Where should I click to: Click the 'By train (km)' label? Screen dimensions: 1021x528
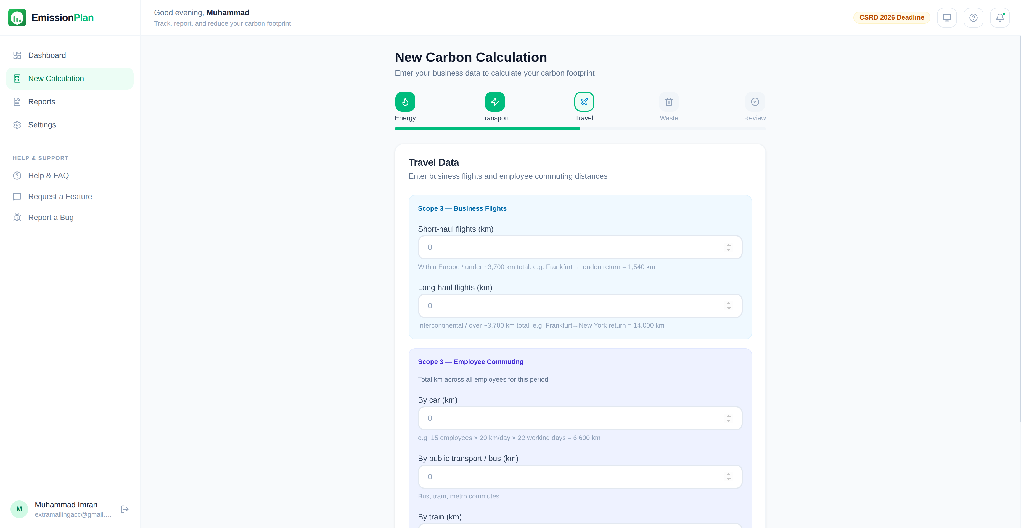440,517
